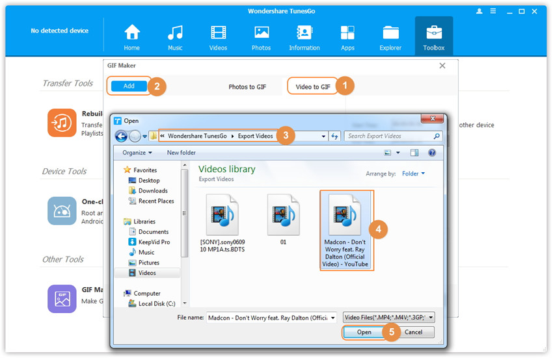Click the navigation pane scrollbar up arrow
This screenshot has height=358, width=553.
[x=184, y=165]
